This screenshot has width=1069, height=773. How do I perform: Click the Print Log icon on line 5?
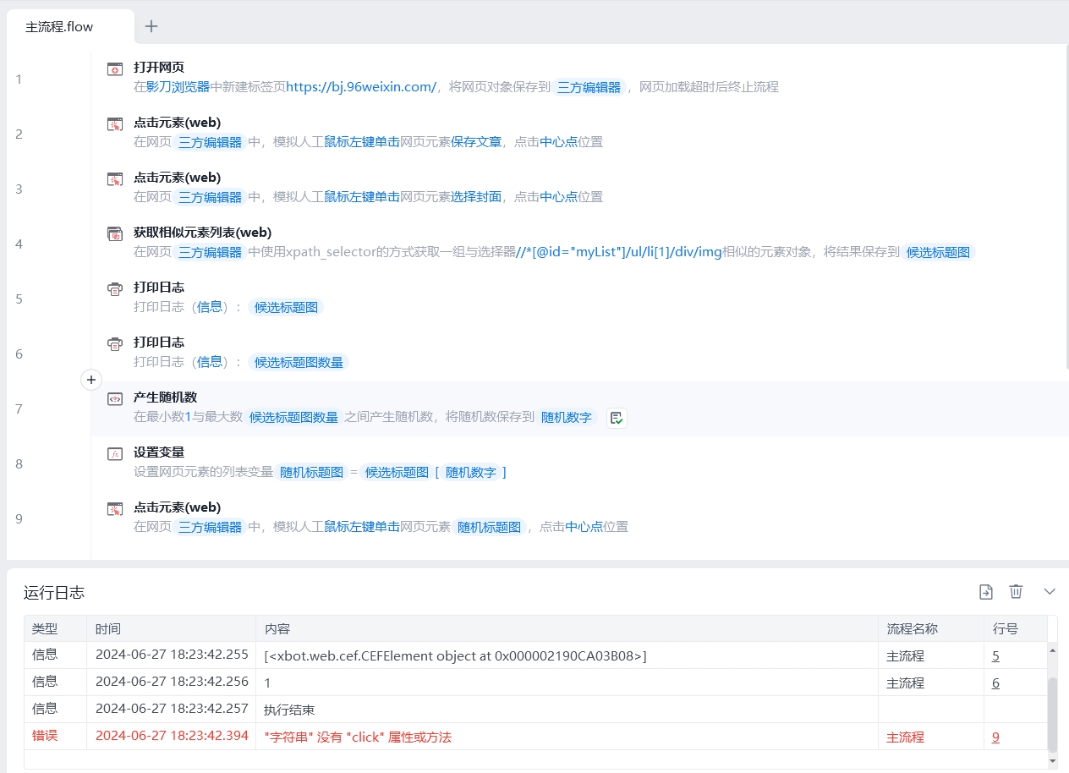pos(115,288)
